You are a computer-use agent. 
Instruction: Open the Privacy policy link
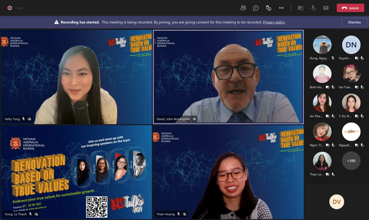(274, 22)
